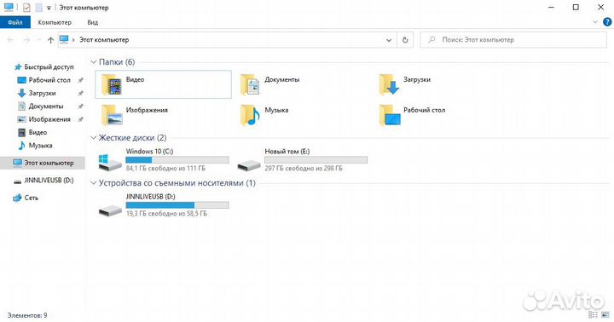Click the Элементов: 9 status bar text
614x322 pixels.
click(27, 315)
